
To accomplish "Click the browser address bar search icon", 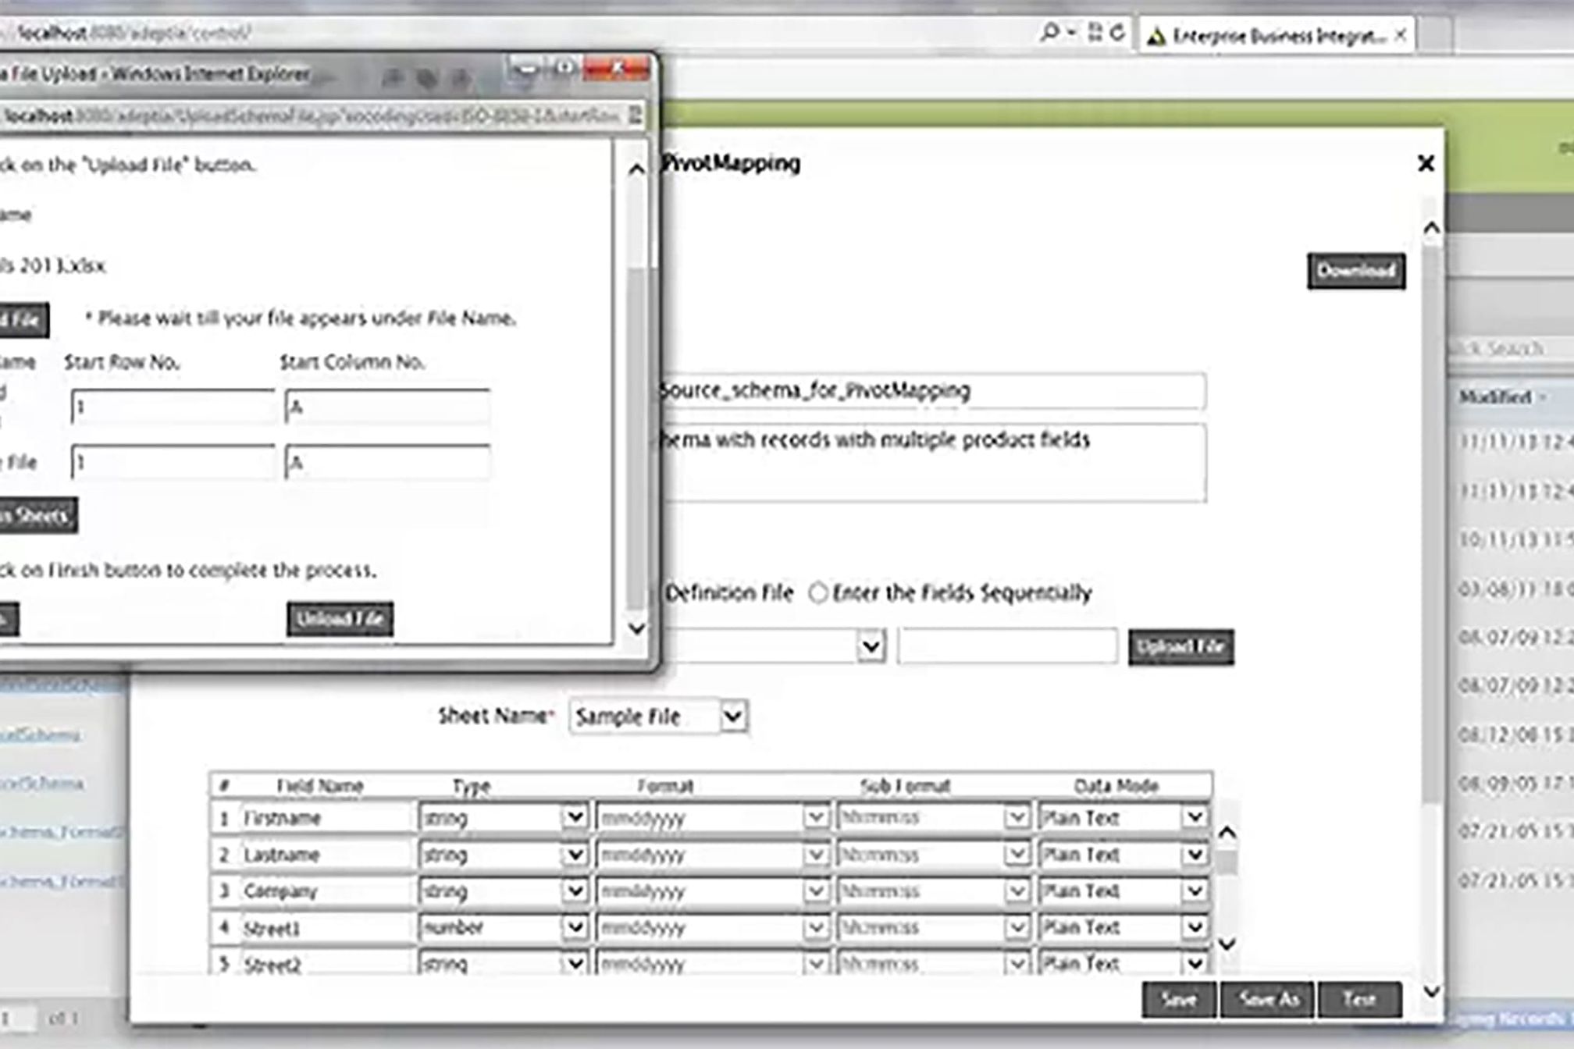I will (1050, 33).
